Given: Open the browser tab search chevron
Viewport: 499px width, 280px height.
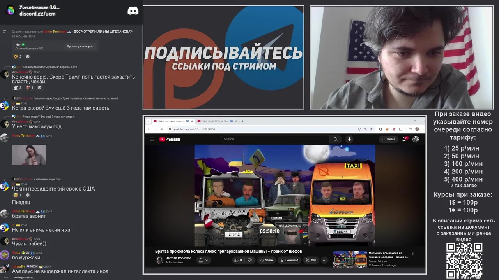Looking at the screenshot, I should [149, 121].
